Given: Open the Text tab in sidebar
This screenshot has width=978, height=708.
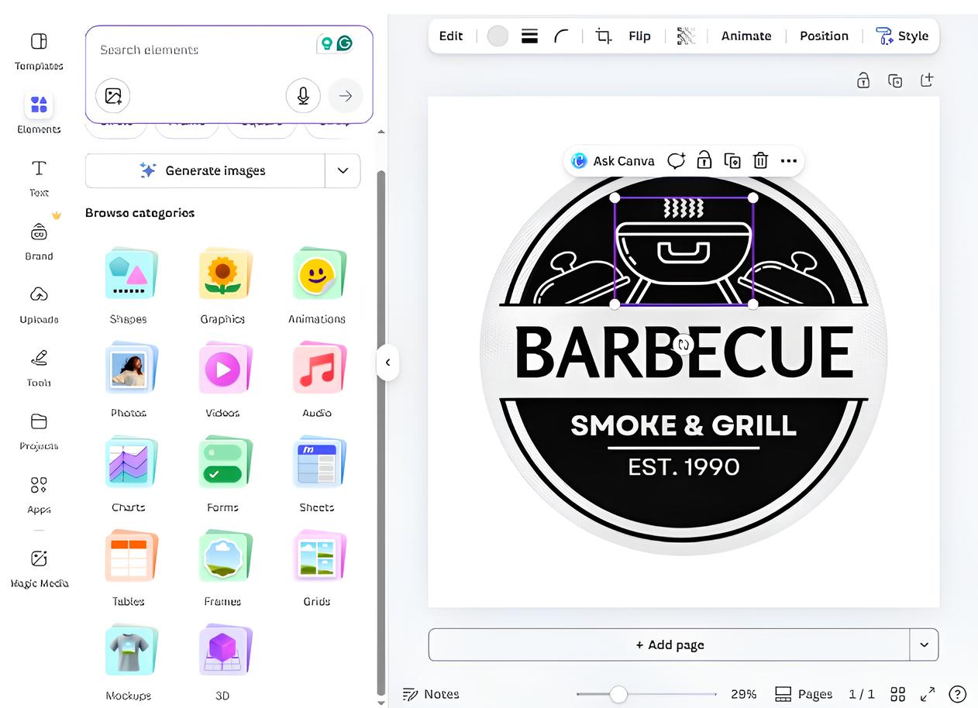Looking at the screenshot, I should [x=39, y=177].
